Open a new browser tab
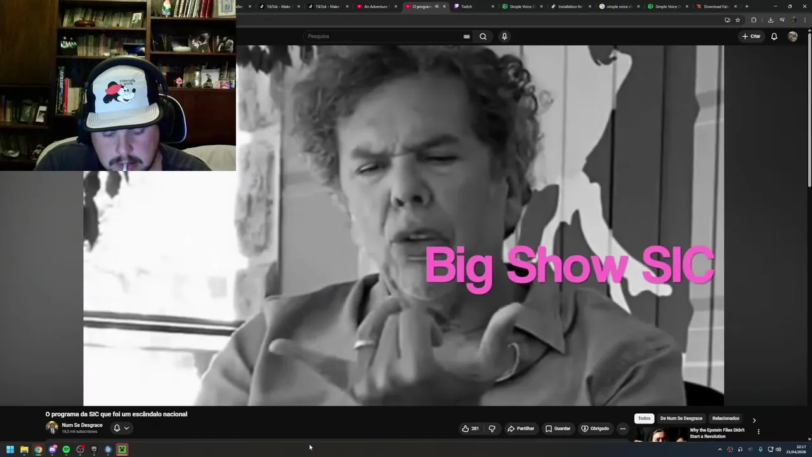The height and width of the screenshot is (457, 812). tap(747, 6)
